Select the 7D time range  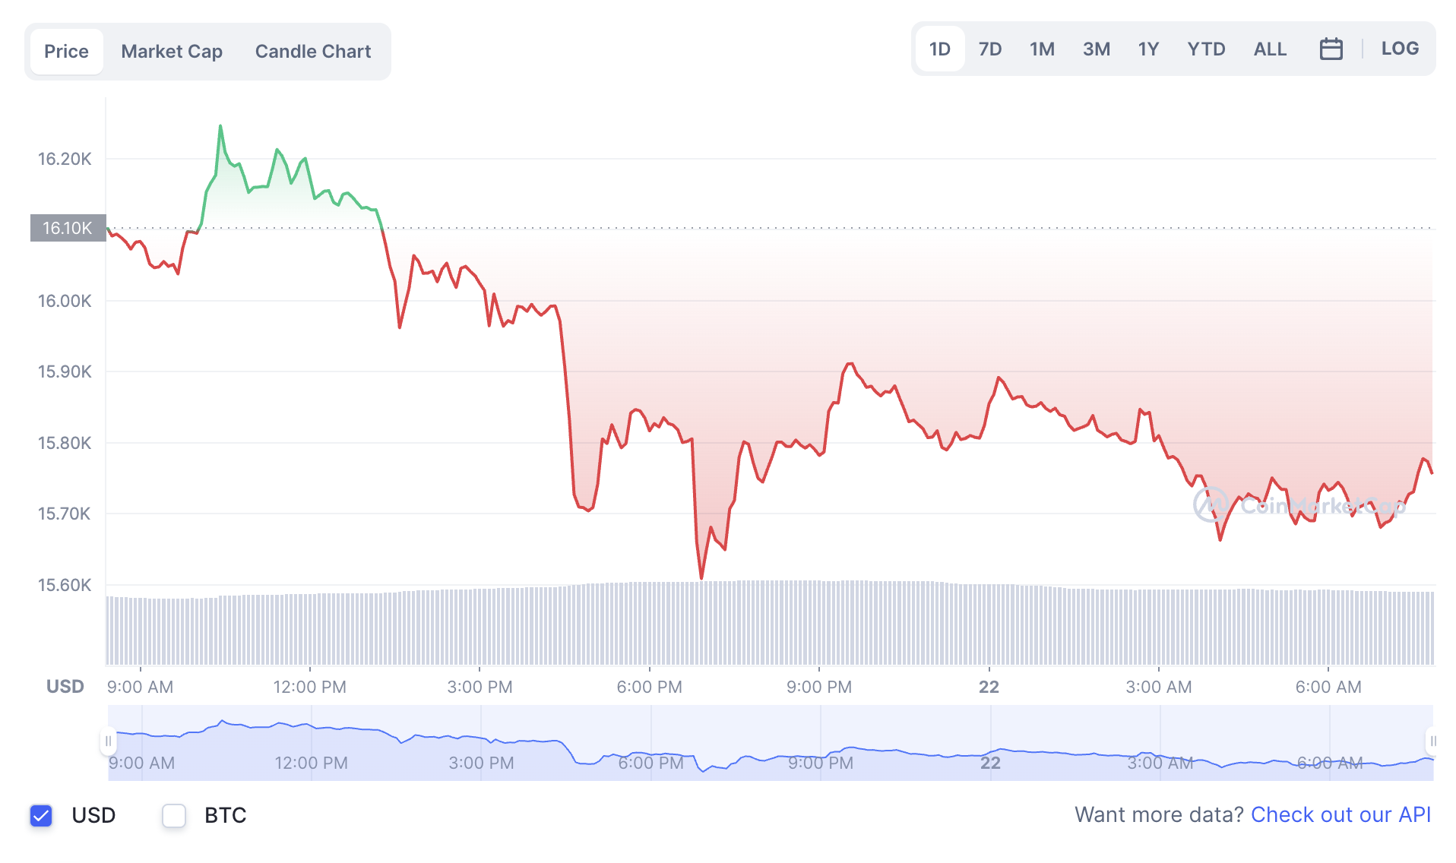[x=990, y=48]
